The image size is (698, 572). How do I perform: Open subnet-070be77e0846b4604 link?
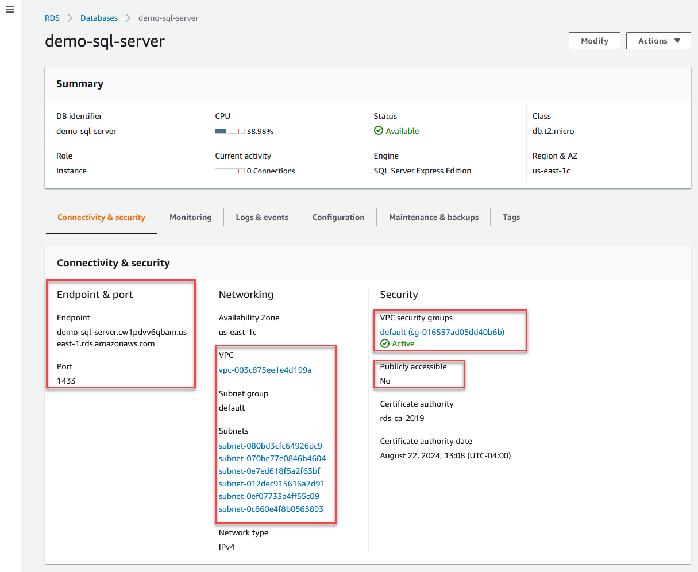pos(272,458)
